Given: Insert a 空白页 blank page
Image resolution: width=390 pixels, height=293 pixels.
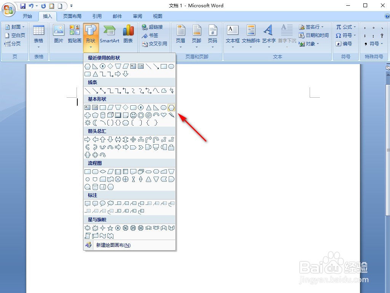Looking at the screenshot, I should 15,35.
